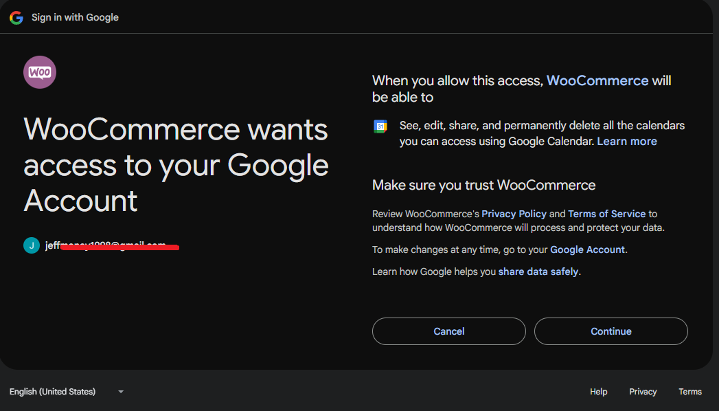
Task: Open share data safely link
Action: click(538, 271)
